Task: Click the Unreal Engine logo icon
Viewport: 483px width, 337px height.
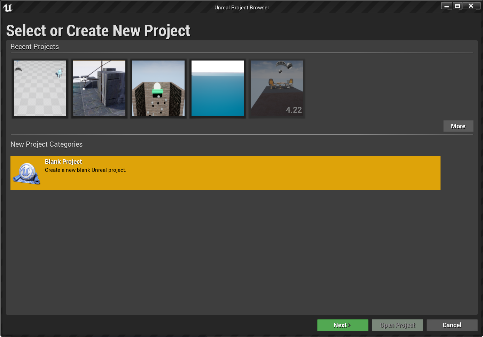Action: coord(8,8)
